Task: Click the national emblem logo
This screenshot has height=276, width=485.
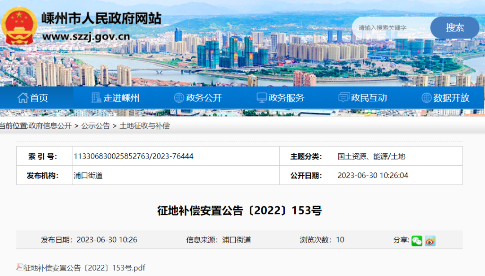Action: point(19,26)
